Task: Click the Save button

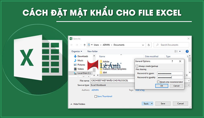Action: tap(163, 103)
